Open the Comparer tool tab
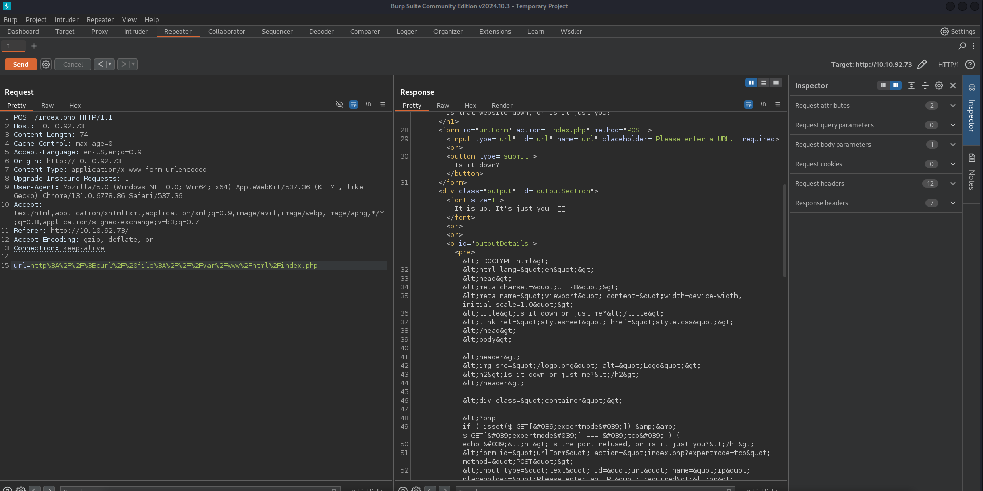 point(365,31)
